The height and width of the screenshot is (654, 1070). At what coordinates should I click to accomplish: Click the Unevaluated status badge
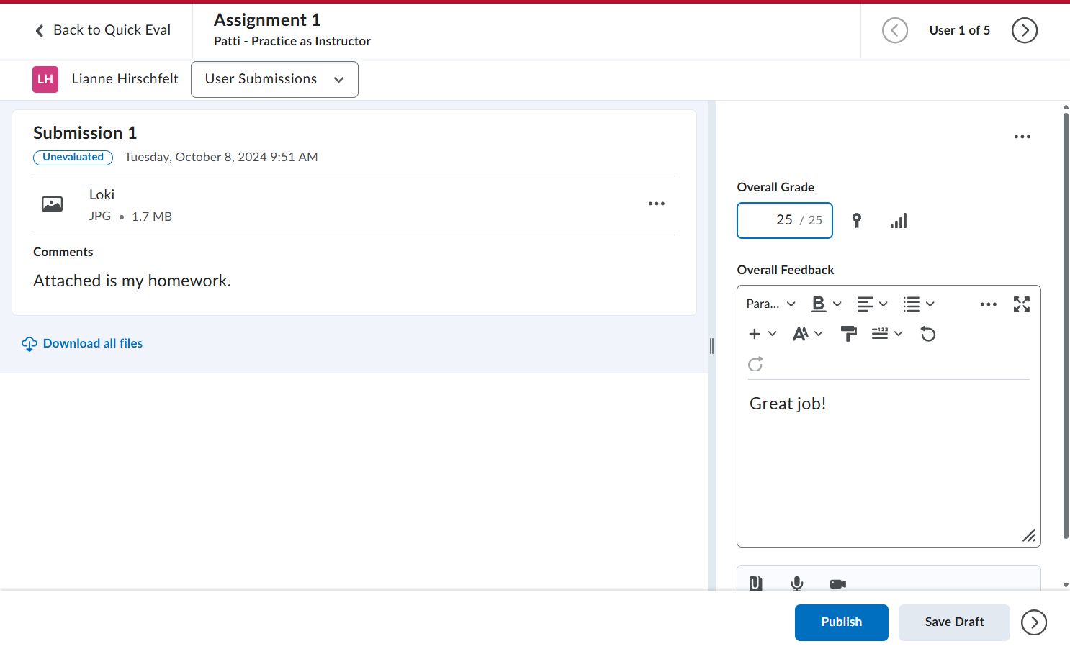(73, 158)
